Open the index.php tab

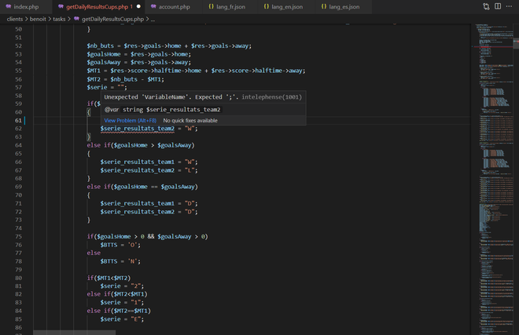[x=26, y=6]
